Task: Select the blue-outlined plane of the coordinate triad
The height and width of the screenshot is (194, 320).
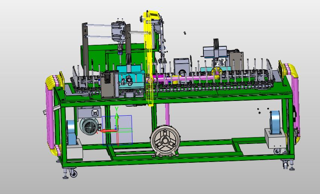Action: tap(117, 130)
